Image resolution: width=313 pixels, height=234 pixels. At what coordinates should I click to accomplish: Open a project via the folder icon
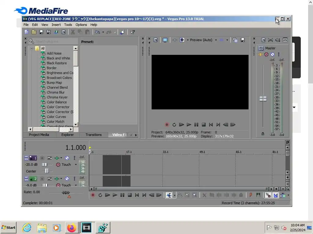(x=34, y=32)
